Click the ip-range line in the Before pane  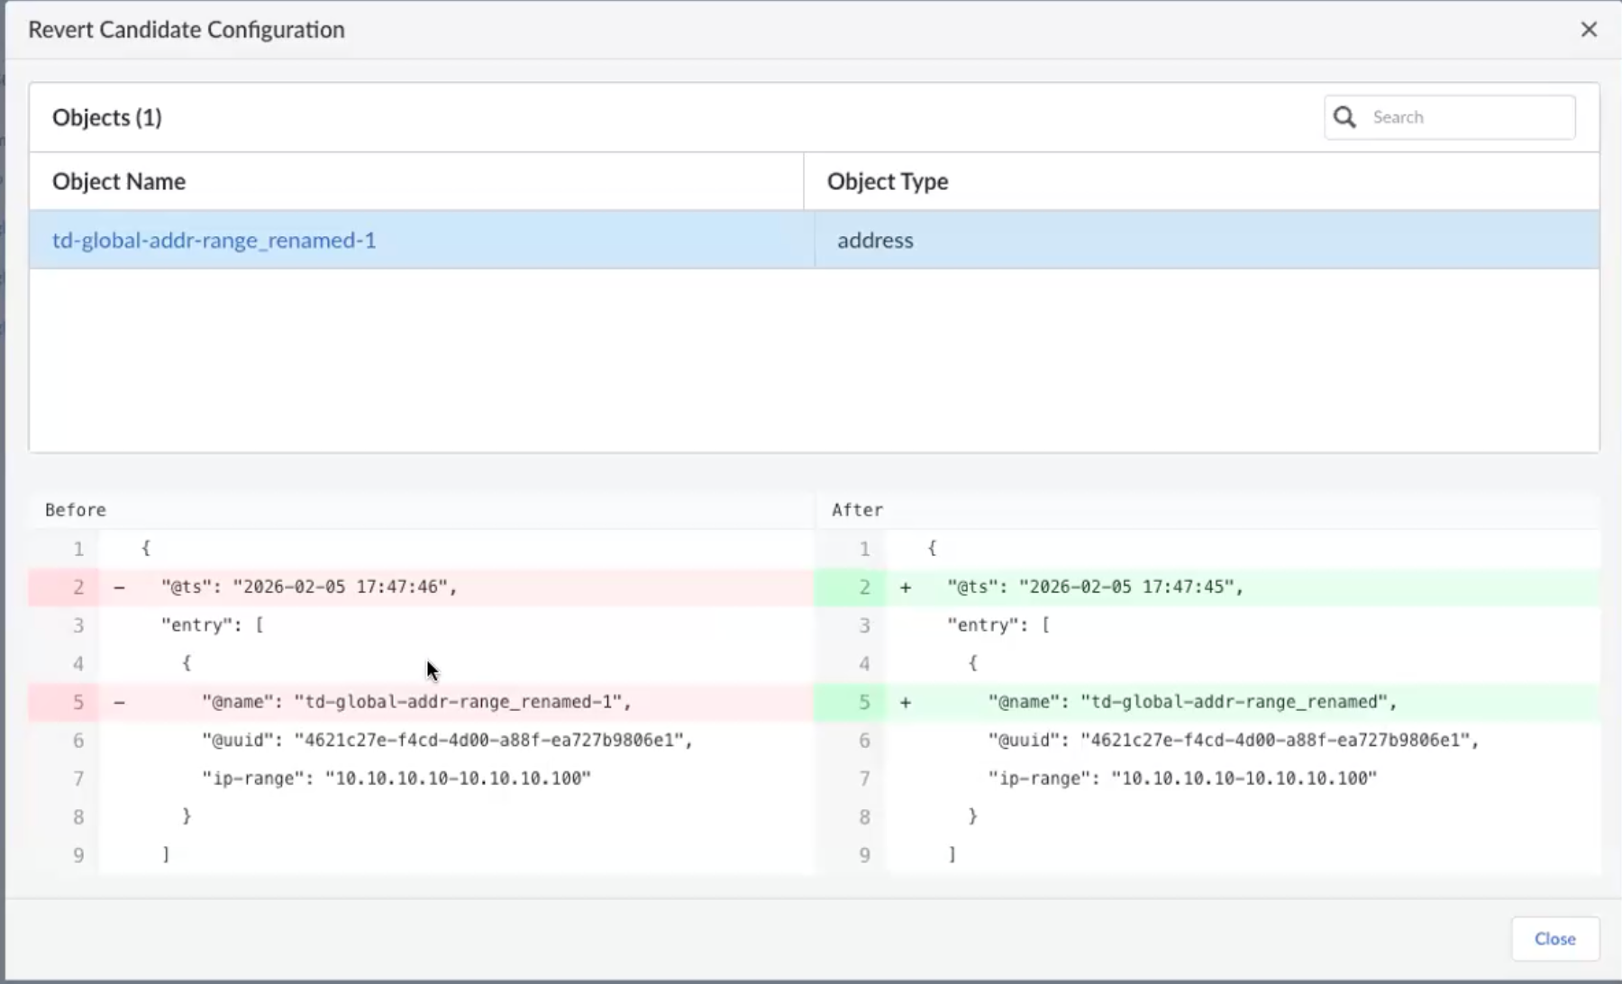396,779
